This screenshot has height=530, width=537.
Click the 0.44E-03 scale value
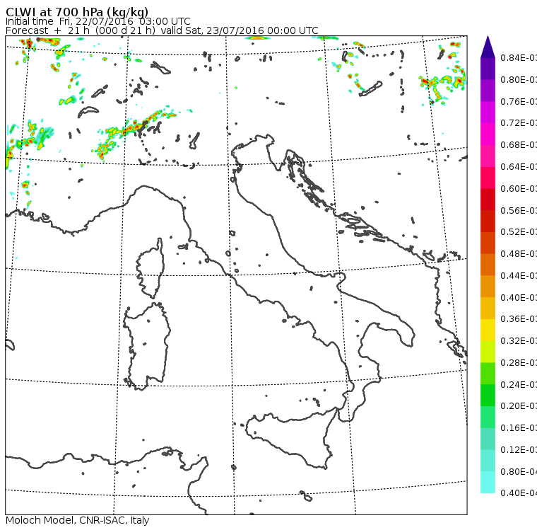tap(519, 276)
